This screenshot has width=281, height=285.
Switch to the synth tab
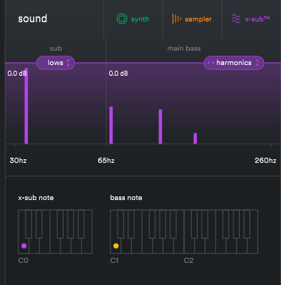(133, 19)
